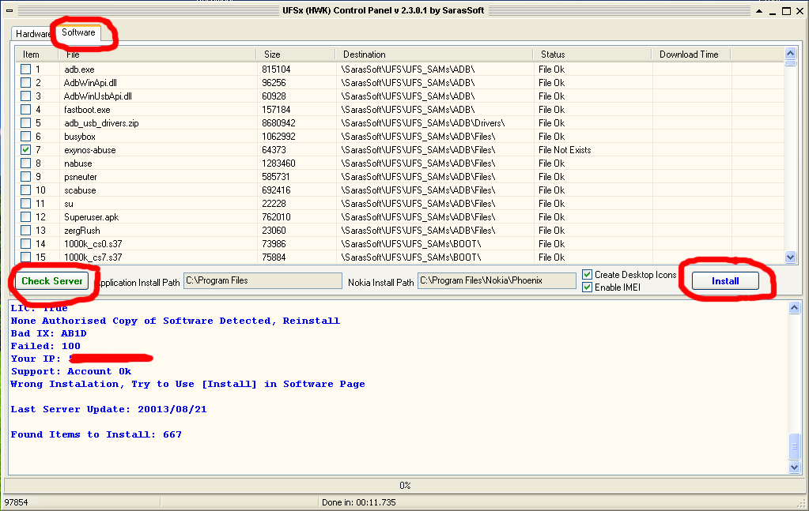Image resolution: width=809 pixels, height=511 pixels.
Task: Click the 0% progress bar
Action: coord(405,485)
